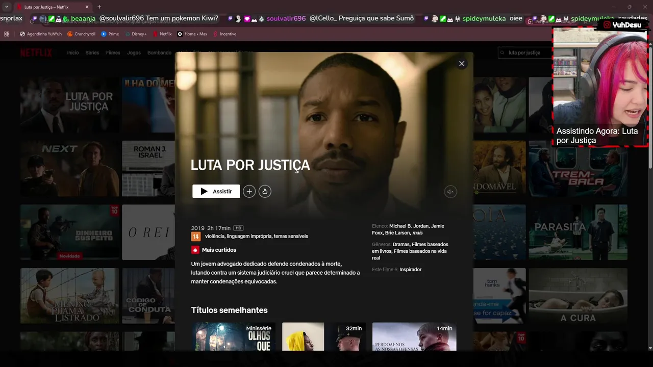This screenshot has height=367, width=653.
Task: Open the apps grid icon in bookmarks bar
Action: (7, 34)
